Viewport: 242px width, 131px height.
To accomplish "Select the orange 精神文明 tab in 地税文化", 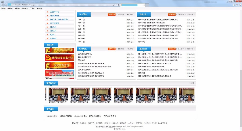I will click(172, 14).
